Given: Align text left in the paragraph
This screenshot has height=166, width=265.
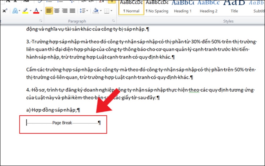Looking at the screenshot, I should click(49, 11).
